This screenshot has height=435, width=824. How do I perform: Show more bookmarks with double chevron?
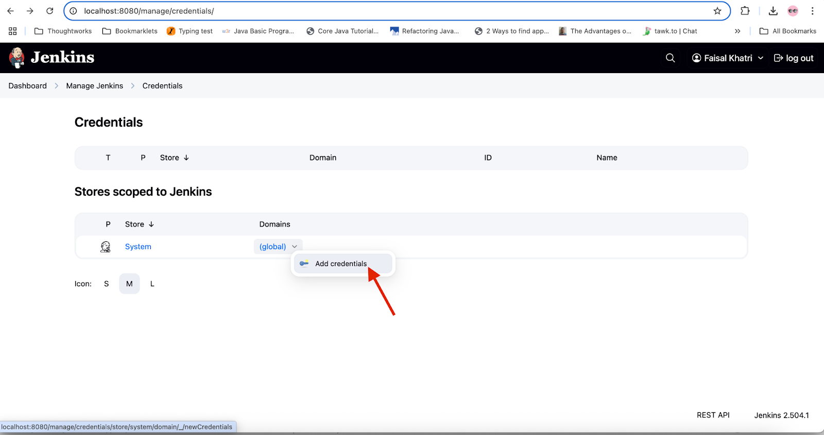[x=737, y=31]
